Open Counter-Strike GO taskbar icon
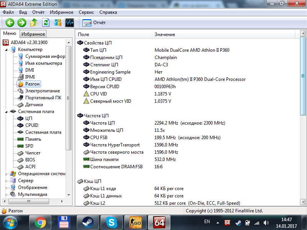This screenshot has height=230, width=307. click(135, 223)
